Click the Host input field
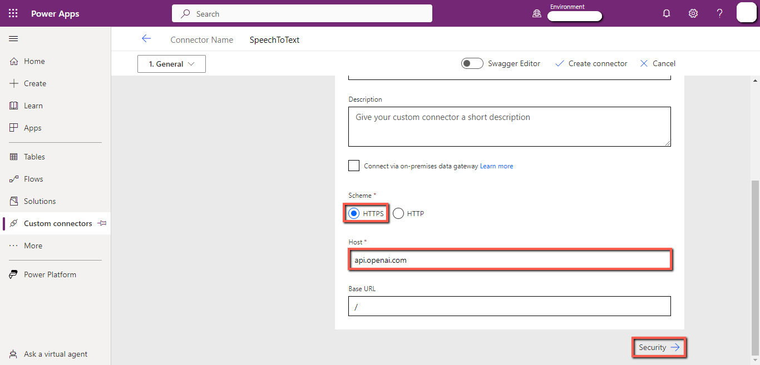The width and height of the screenshot is (760, 365). click(x=510, y=259)
